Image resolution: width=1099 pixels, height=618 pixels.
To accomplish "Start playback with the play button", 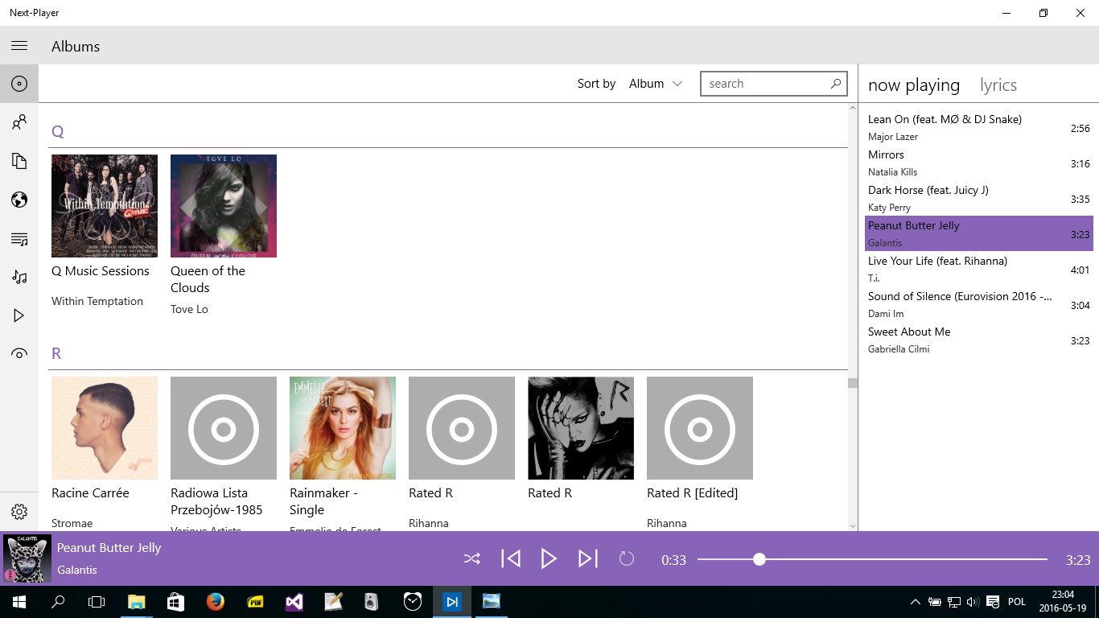I will pos(549,558).
